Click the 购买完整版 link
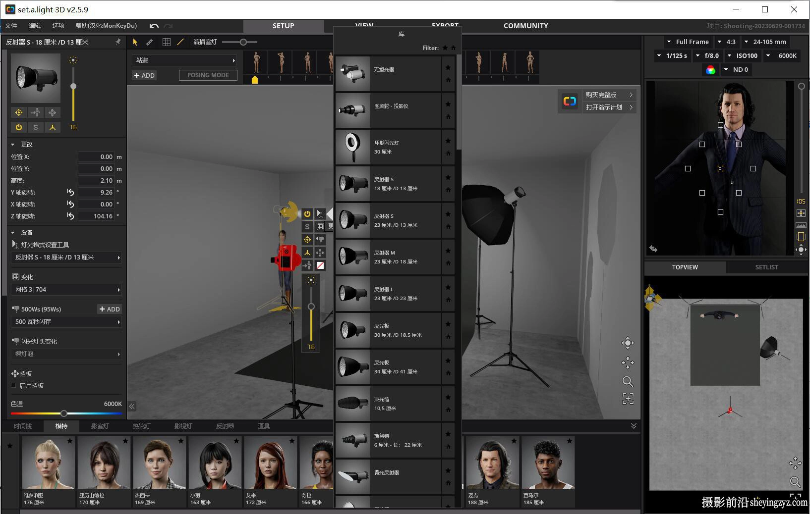This screenshot has height=514, width=810. [609, 95]
